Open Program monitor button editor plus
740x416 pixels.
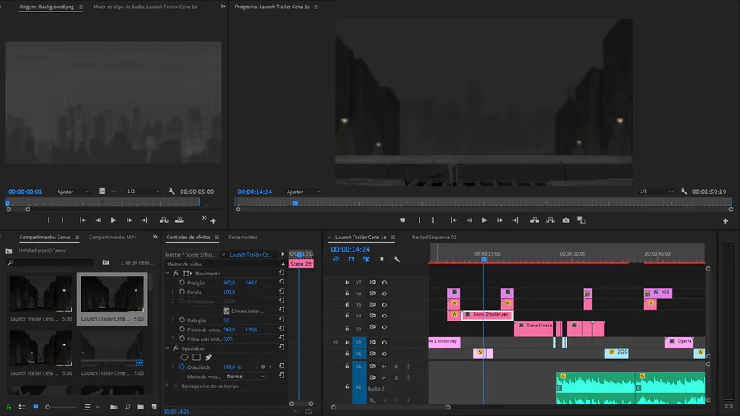(725, 220)
